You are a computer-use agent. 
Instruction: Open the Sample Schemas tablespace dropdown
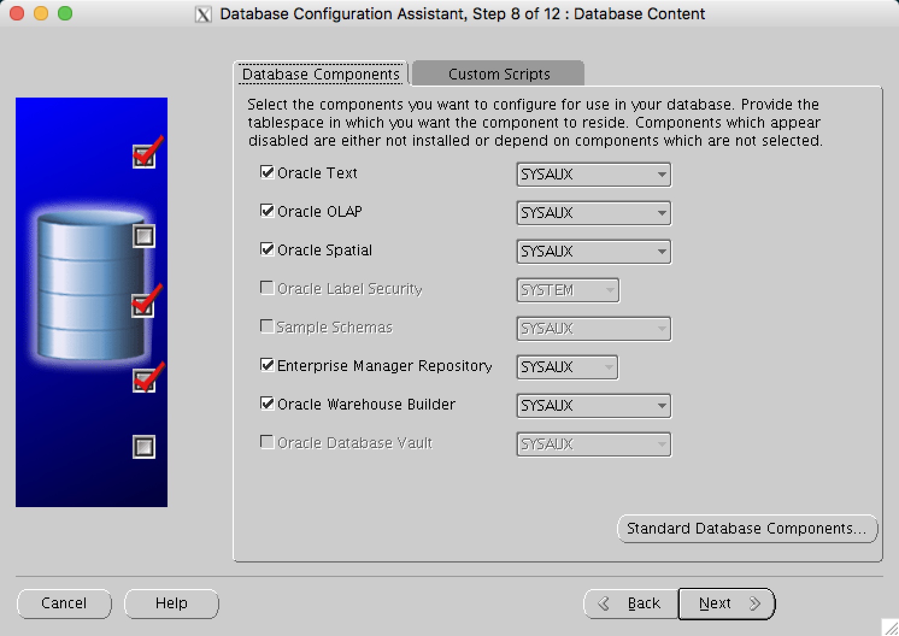click(594, 328)
